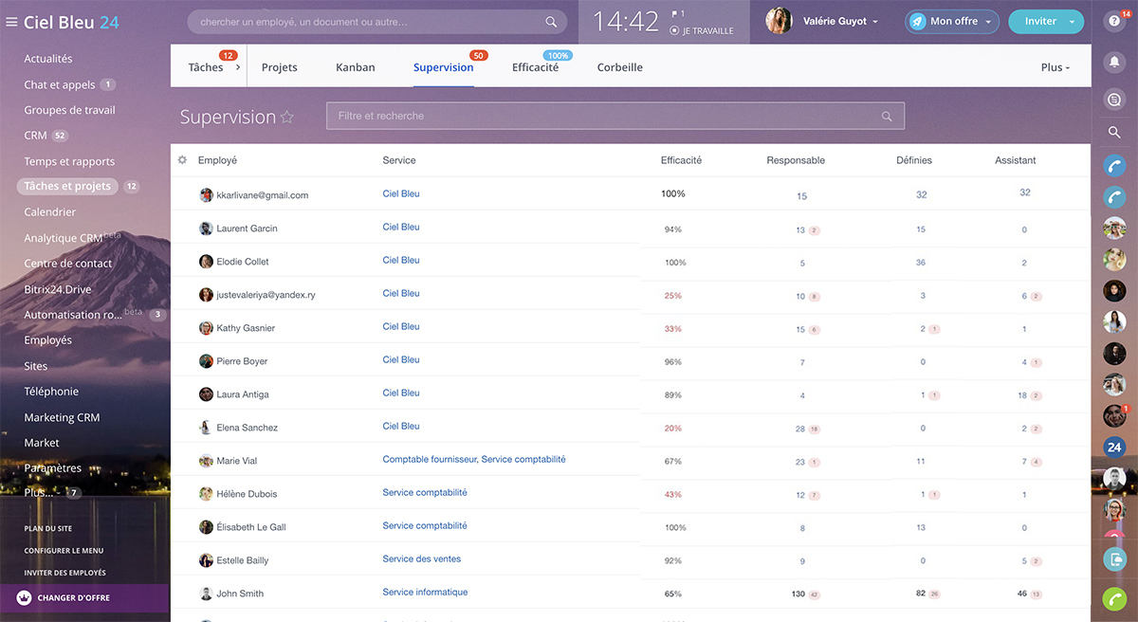Click the magnifier in the top search bar
Screen dimensions: 1138x622
(x=551, y=22)
